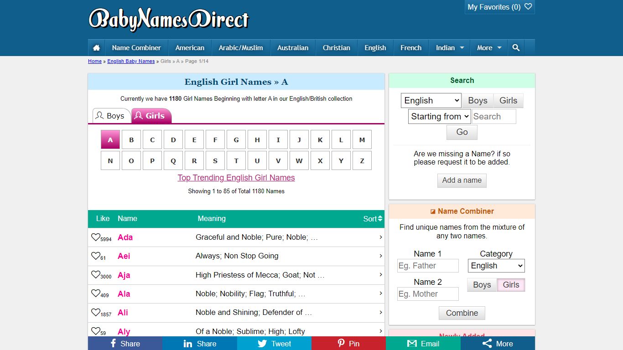Select Girls in Name Combiner
Image resolution: width=623 pixels, height=350 pixels.
[511, 285]
